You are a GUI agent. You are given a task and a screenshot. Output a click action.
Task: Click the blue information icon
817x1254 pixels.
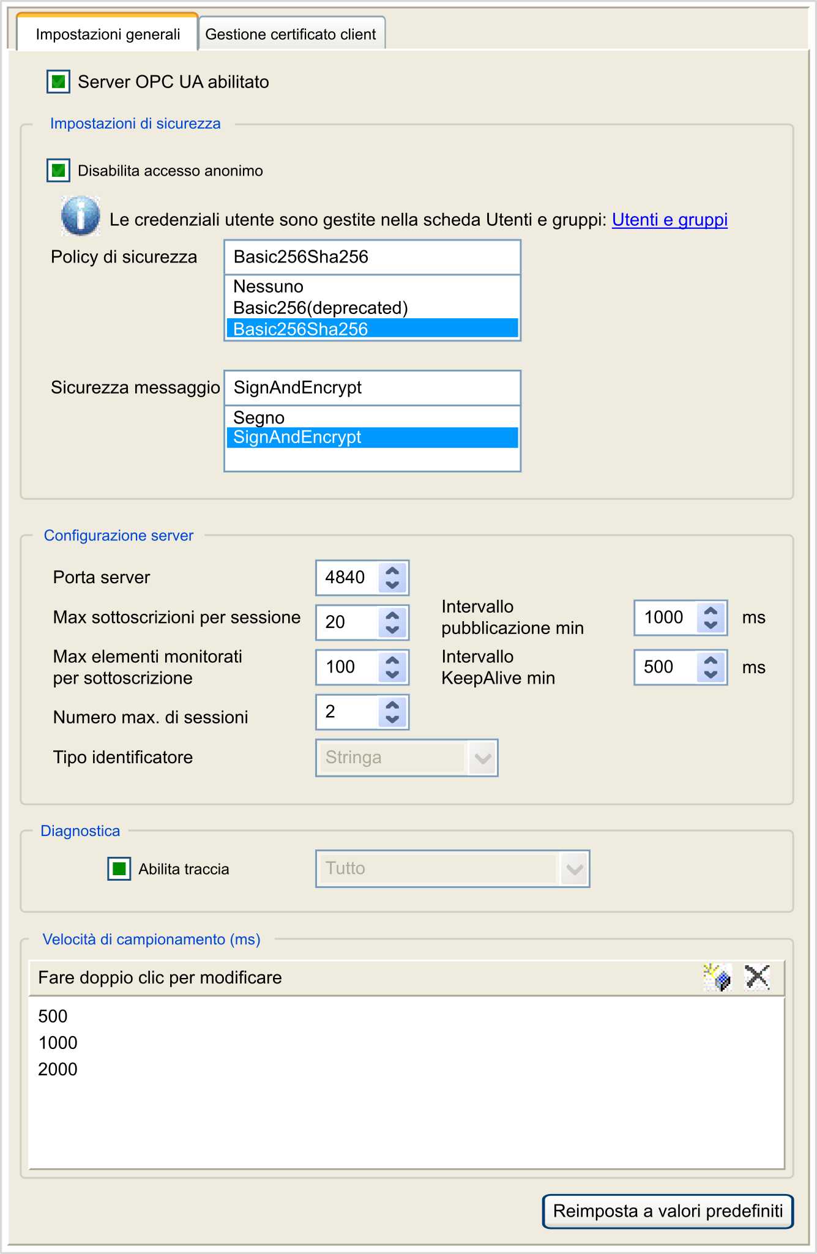[80, 216]
